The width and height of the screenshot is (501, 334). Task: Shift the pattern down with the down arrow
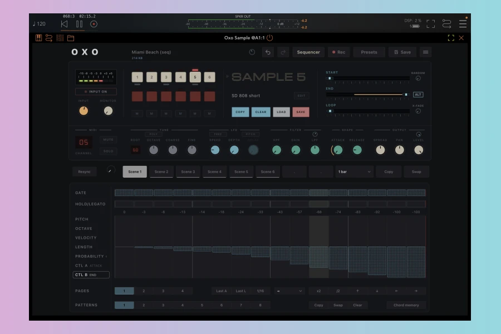pos(377,291)
